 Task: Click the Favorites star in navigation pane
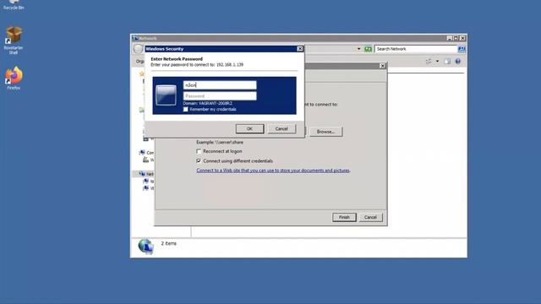click(x=141, y=73)
